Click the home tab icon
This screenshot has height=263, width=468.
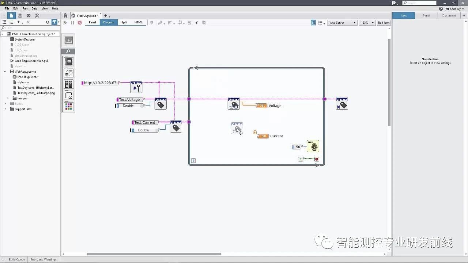pyautogui.click(x=65, y=15)
